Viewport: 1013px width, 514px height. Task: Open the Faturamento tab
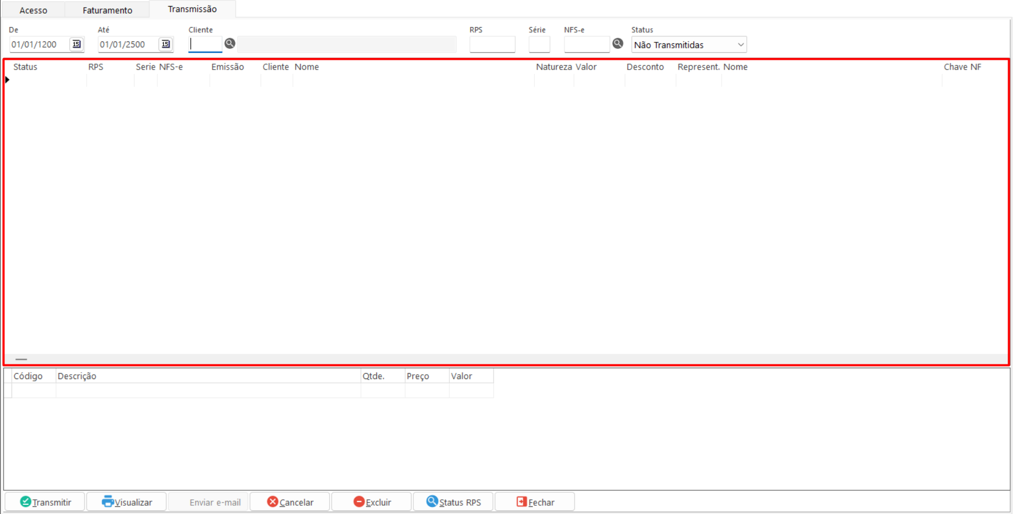(x=107, y=10)
